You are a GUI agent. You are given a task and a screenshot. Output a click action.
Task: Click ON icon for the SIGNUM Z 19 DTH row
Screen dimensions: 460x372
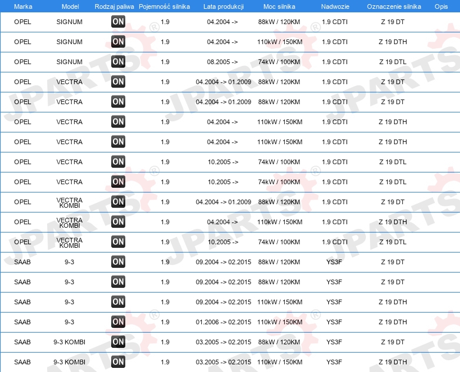coord(118,41)
